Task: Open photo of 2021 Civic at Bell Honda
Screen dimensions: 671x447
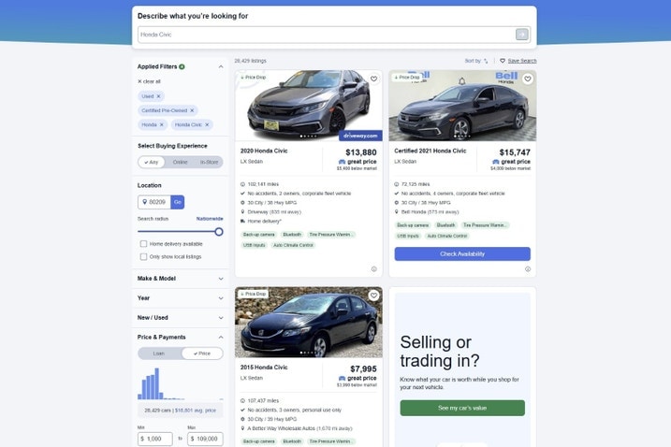Action: tap(462, 106)
